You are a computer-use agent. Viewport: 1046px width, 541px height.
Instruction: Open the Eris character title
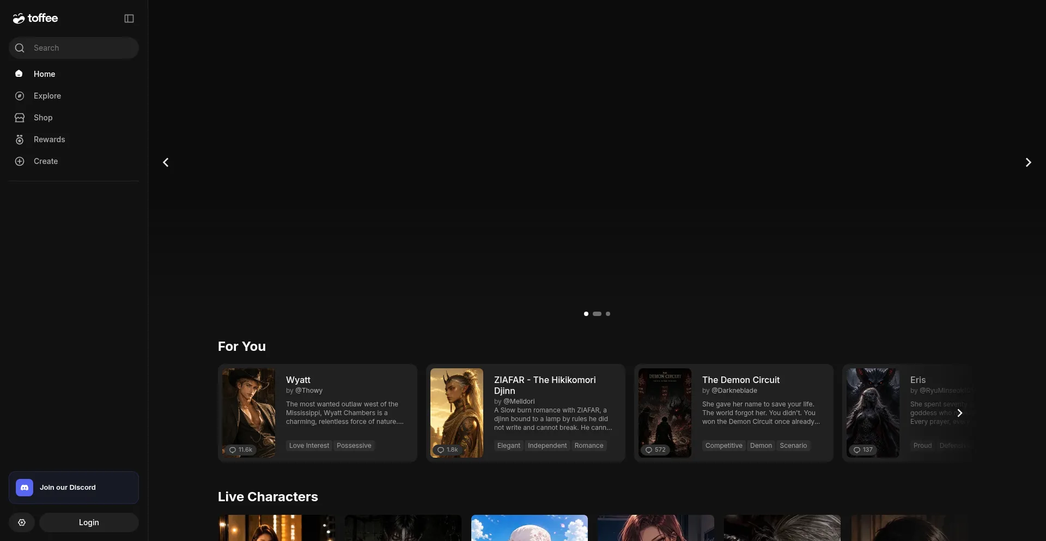(918, 380)
